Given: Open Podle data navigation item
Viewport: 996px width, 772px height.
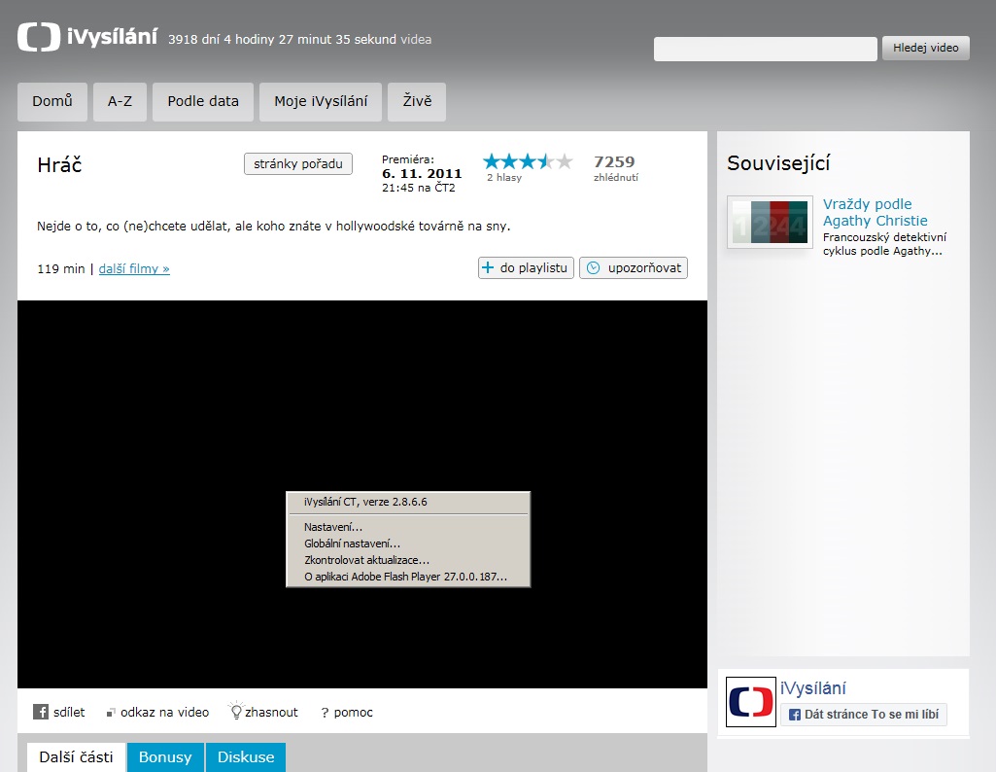Looking at the screenshot, I should [x=203, y=102].
